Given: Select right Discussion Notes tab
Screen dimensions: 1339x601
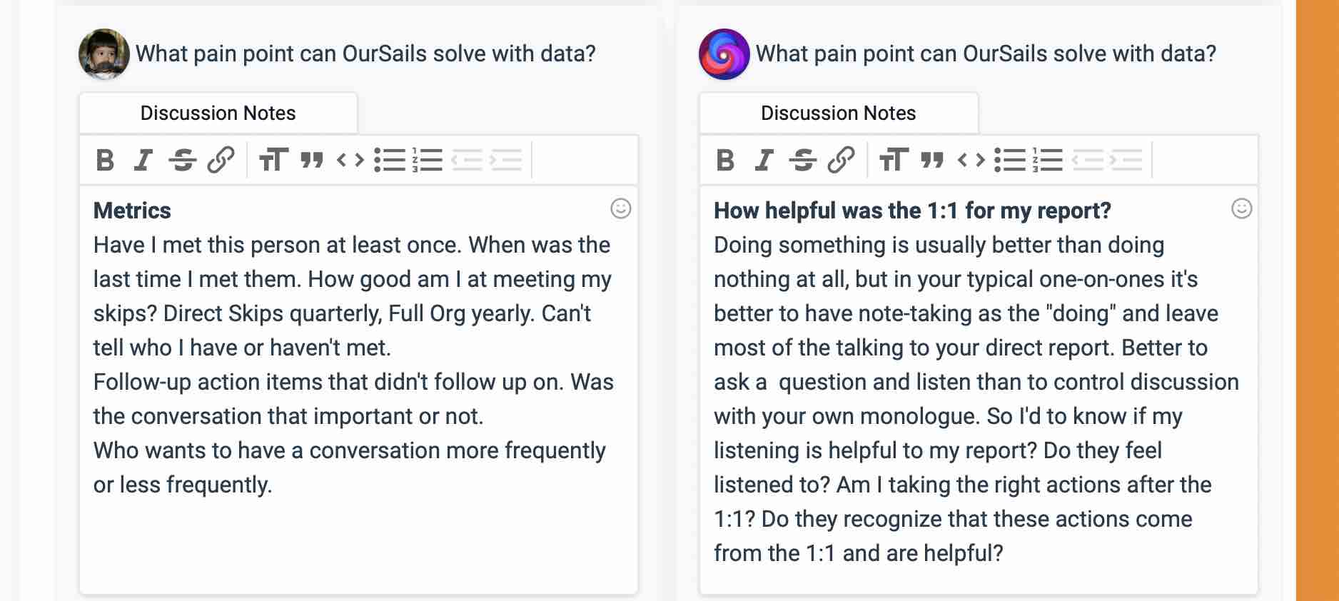Looking at the screenshot, I should (x=839, y=113).
